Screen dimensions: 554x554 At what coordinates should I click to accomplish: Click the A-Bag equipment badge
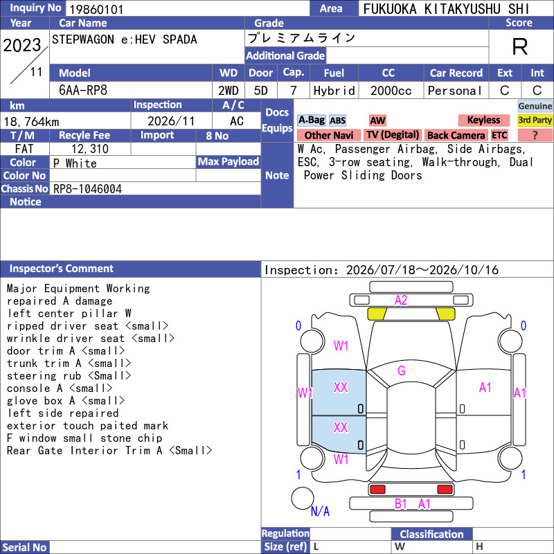311,120
